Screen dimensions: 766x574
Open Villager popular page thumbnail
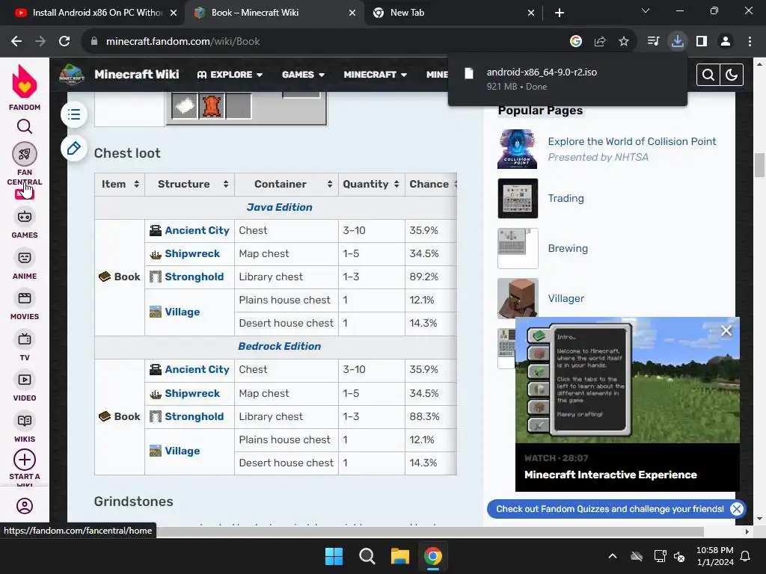tap(518, 298)
